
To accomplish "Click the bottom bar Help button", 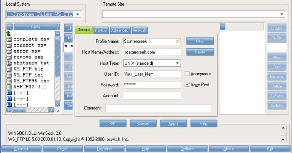I will pos(146,149).
